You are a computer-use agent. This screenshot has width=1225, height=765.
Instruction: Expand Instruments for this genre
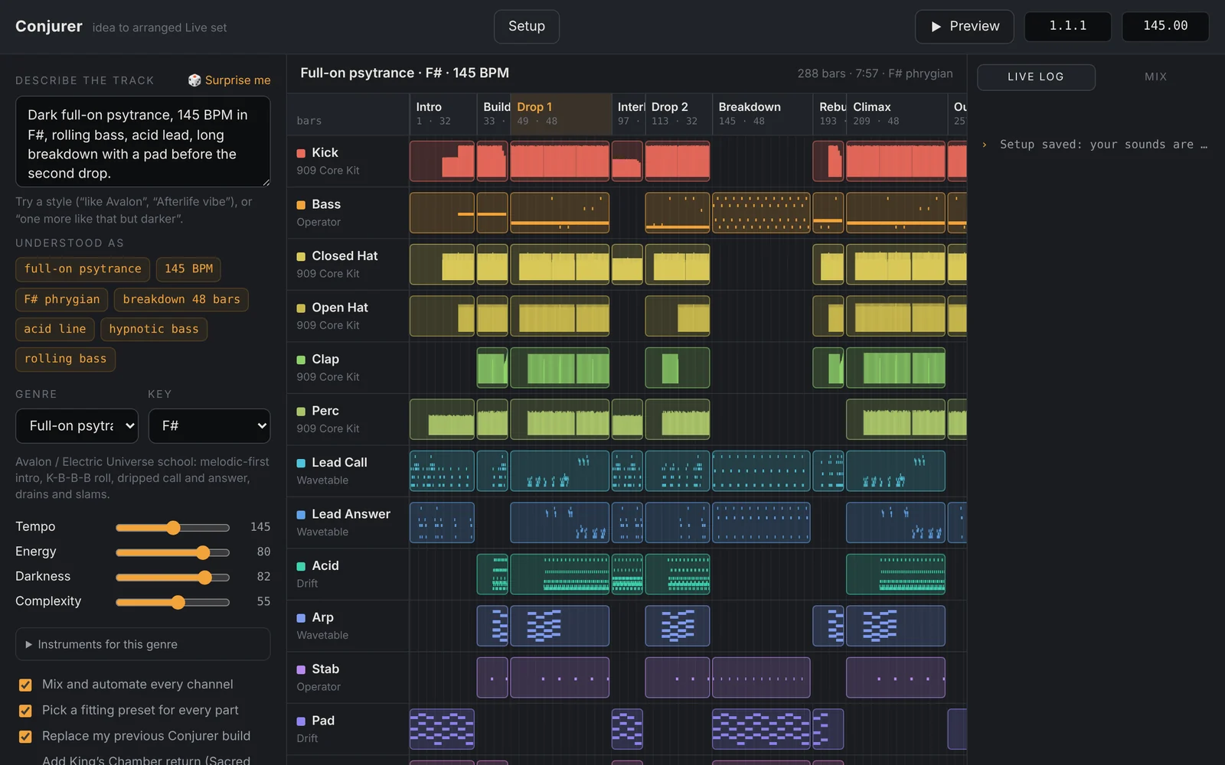[x=142, y=644]
